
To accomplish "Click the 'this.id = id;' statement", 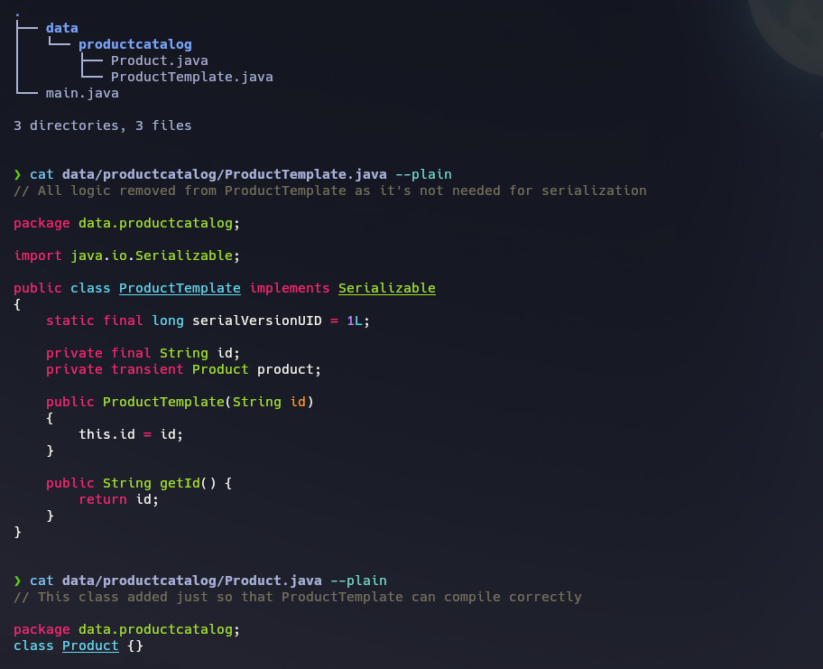I will coord(131,435).
